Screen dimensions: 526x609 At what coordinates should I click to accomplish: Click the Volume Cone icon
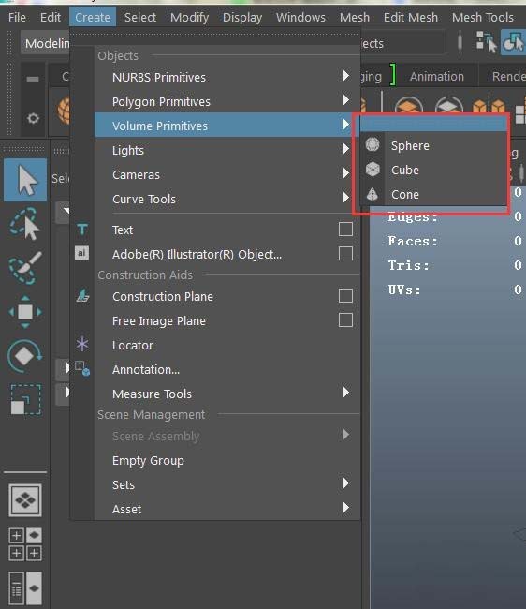tap(373, 194)
